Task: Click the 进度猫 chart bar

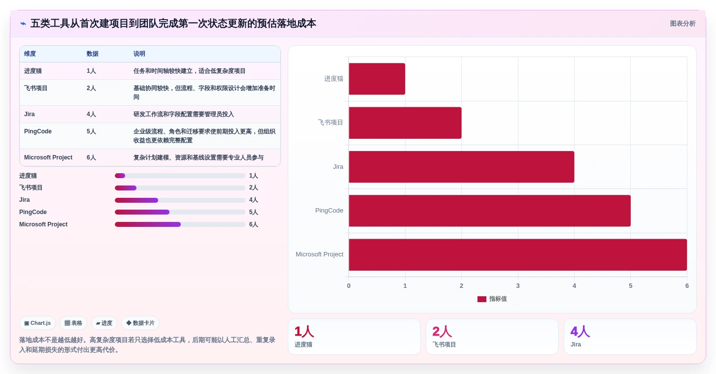Action: (x=377, y=79)
